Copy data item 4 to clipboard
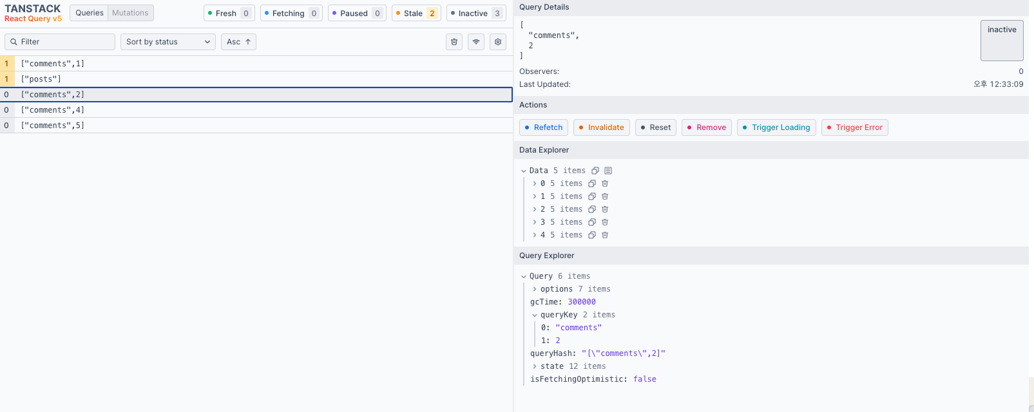1034x412 pixels. click(x=592, y=235)
